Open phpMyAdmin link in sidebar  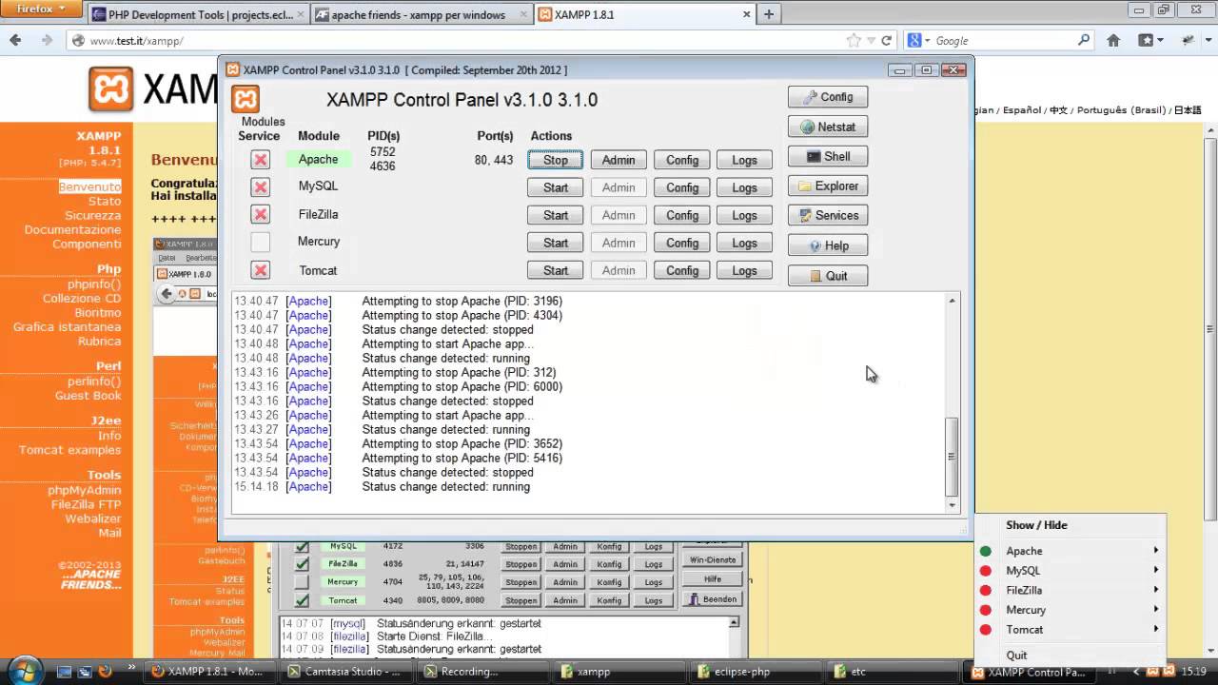coord(85,490)
